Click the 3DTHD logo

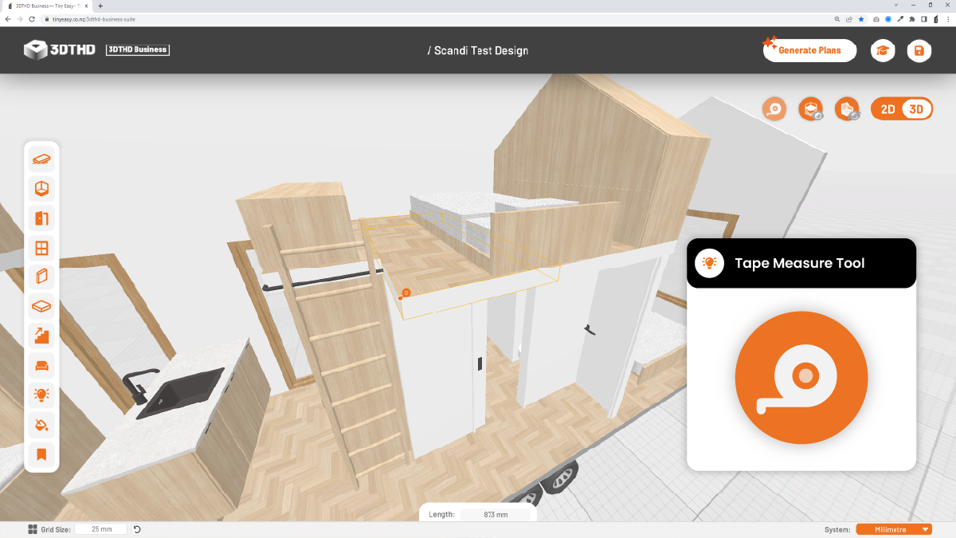pos(59,49)
